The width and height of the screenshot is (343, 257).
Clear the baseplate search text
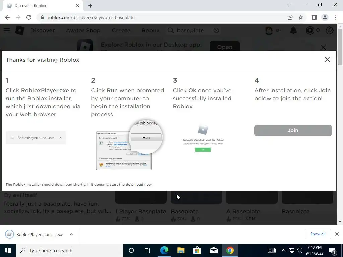point(216,30)
